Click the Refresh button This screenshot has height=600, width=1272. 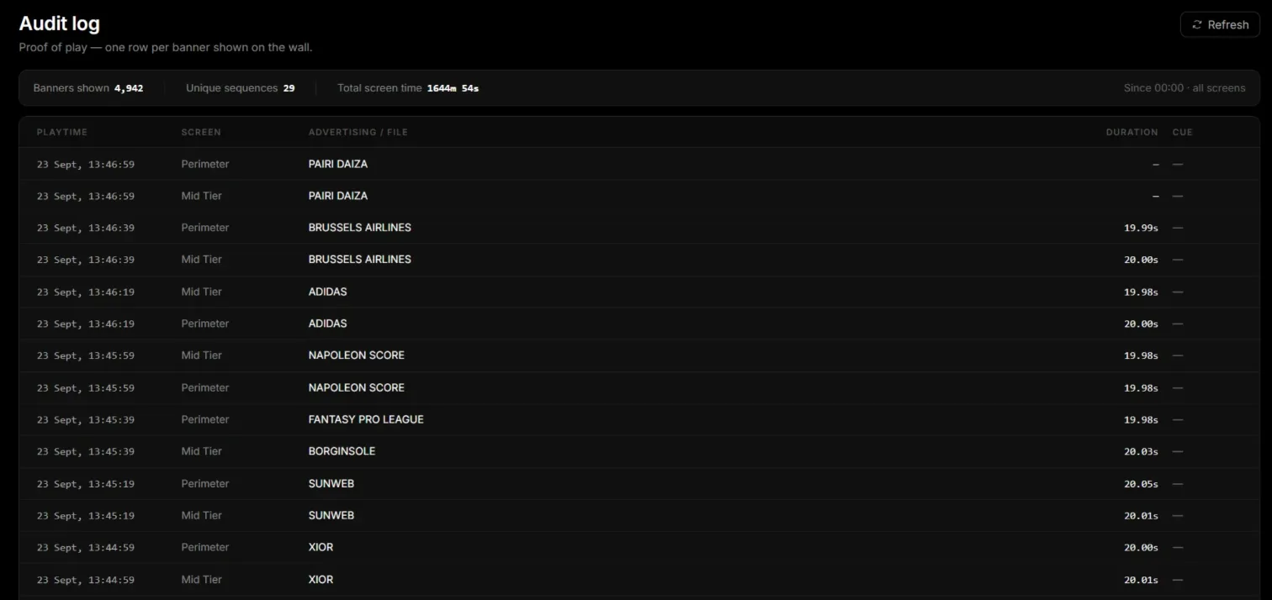pos(1220,24)
